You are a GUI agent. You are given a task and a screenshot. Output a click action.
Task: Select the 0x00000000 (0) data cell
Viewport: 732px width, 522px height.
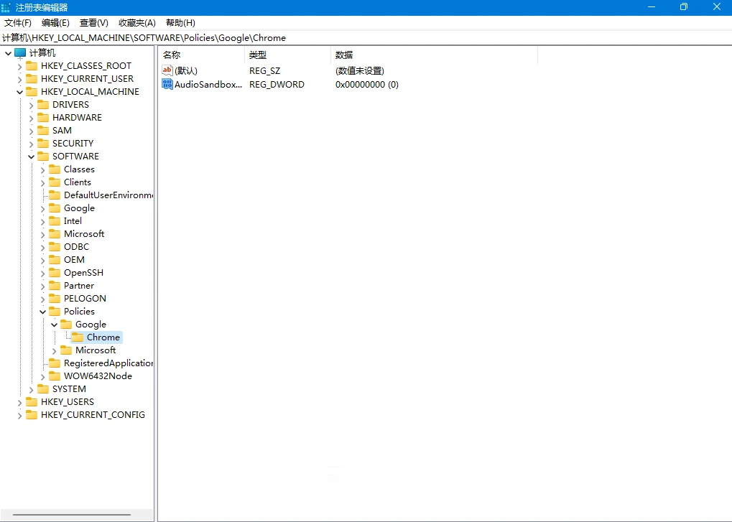367,85
